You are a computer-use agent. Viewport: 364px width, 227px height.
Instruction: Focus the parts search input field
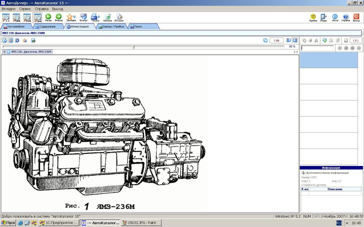click(317, 48)
